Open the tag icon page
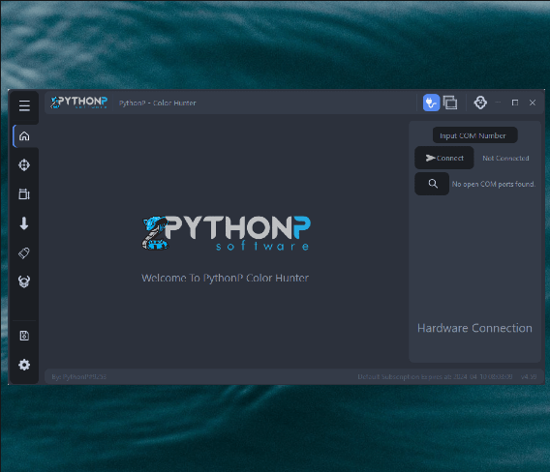Screen dimensions: 550x472 coord(24,252)
